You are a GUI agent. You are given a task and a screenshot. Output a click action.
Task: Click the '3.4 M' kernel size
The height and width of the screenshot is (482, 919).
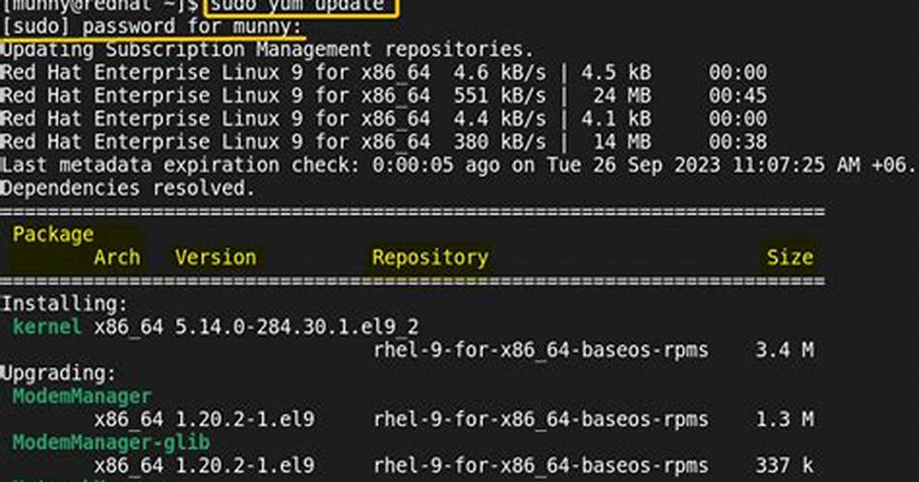pos(785,350)
